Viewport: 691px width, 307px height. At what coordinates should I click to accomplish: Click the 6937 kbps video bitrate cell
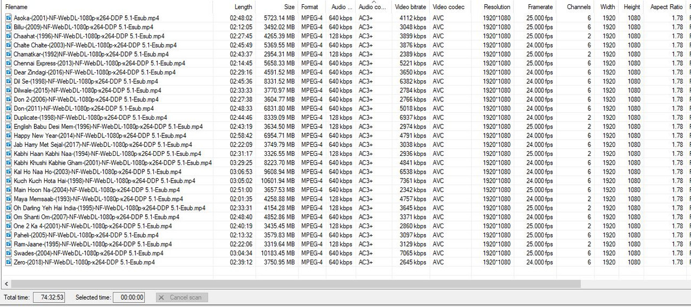(412, 118)
